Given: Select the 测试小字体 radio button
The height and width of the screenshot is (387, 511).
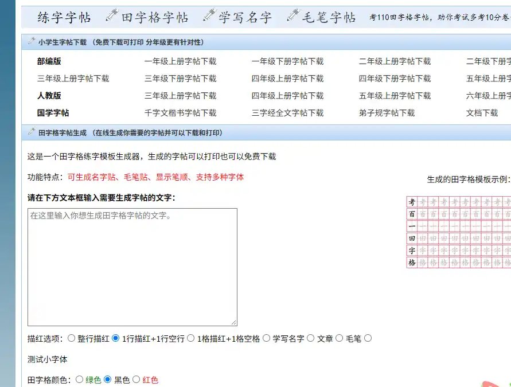Looking at the screenshot, I should point(368,338).
